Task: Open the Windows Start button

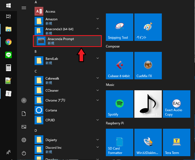Action: pyautogui.click(x=9, y=5)
